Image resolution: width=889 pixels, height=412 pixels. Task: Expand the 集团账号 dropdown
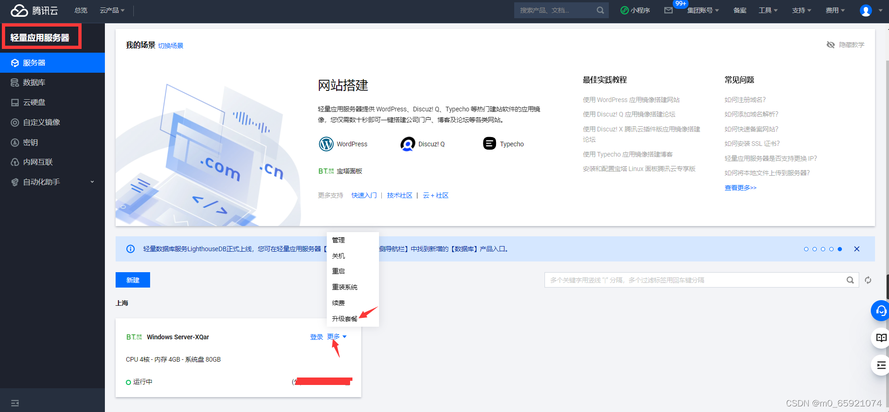(703, 10)
